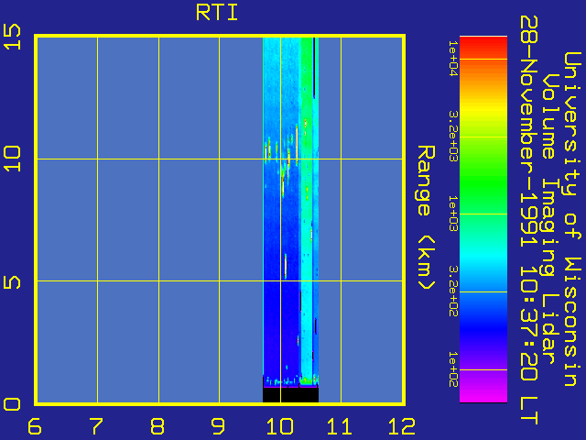This screenshot has height=440, width=586.
Task: Click the 1e+03 colorbar label
Action: (453, 214)
